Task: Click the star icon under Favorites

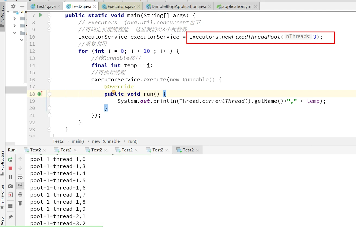Action: point(2,207)
